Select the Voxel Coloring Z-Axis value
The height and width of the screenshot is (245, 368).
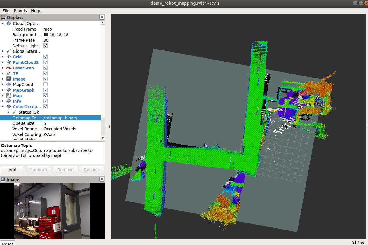(49, 134)
